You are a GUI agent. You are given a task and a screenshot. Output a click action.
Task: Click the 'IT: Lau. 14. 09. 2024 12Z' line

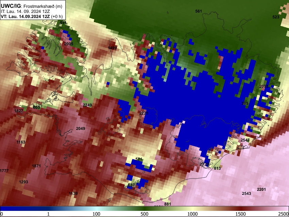pos(25,12)
